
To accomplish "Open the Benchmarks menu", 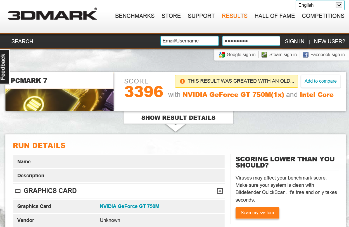I will point(135,16).
